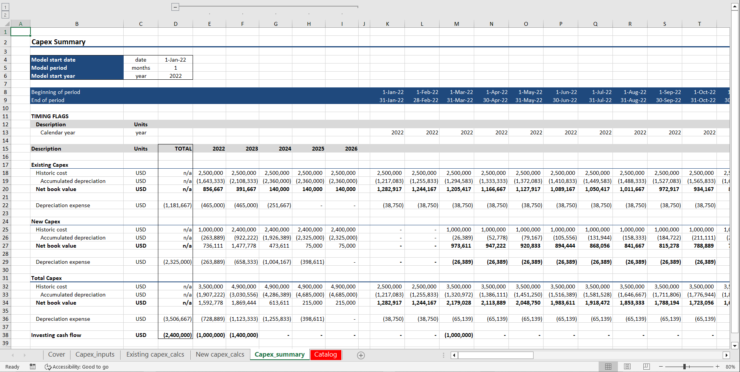740x372 pixels.
Task: Zoom in using the plus icon
Action: pos(717,367)
